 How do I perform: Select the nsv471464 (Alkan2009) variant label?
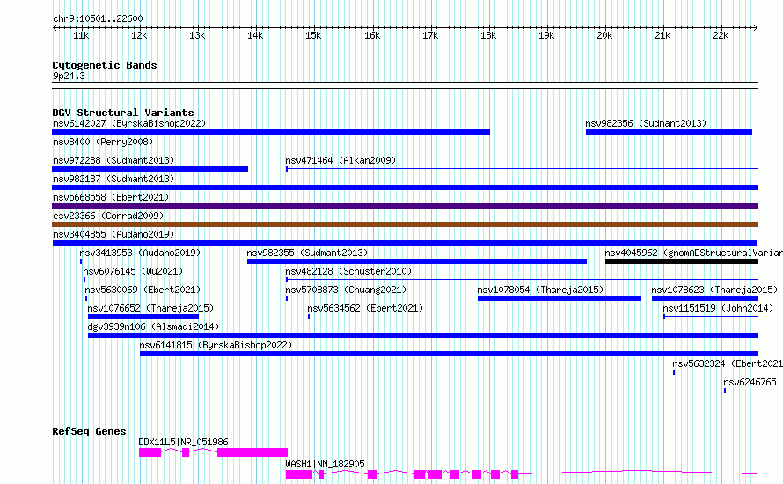coord(340,160)
